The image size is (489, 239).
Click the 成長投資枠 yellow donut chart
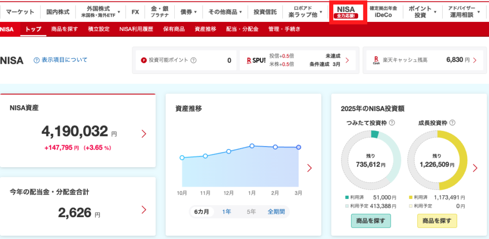[437, 160]
